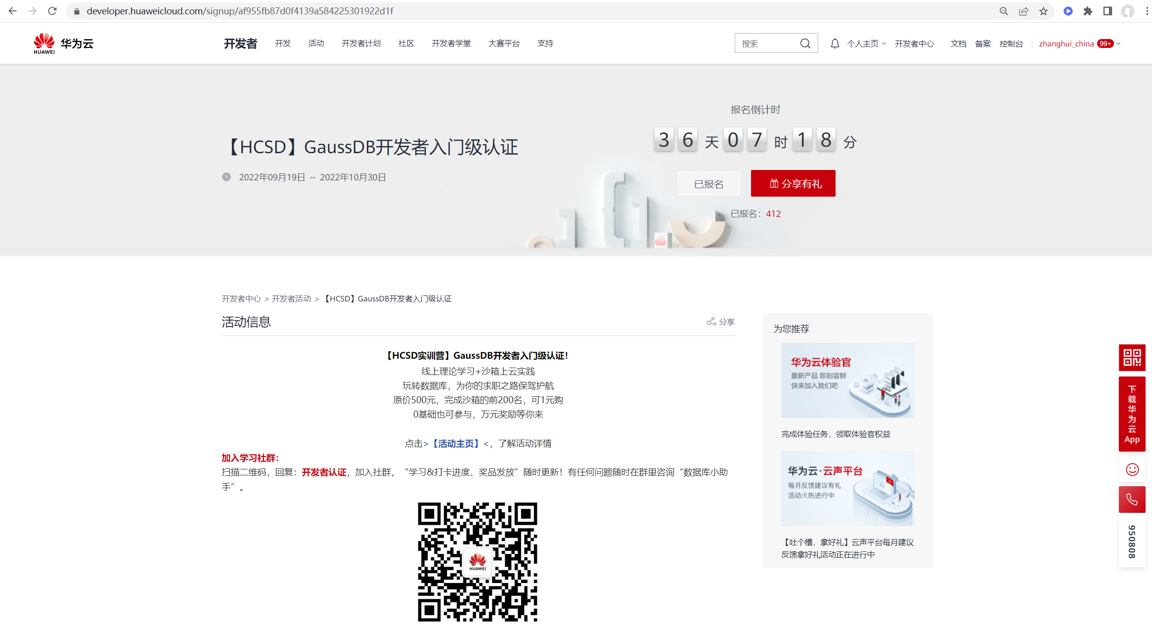Expand the 个人主页 dropdown
Screen dimensions: 1152x627
click(866, 43)
